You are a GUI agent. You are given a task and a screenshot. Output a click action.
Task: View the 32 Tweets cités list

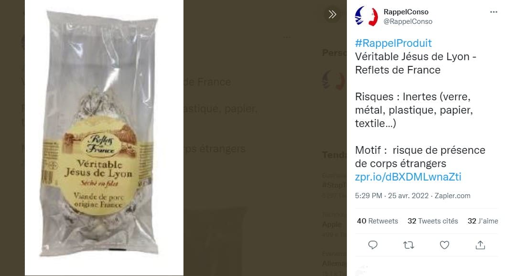pos(433,221)
